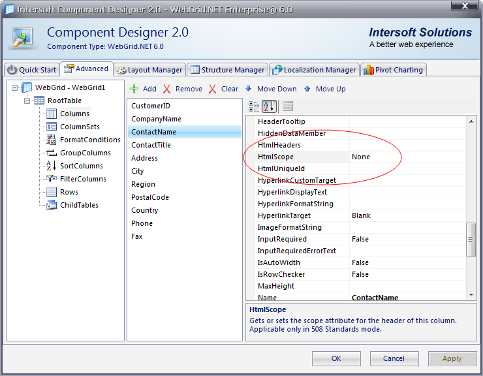Click the Localization Manager globe icon
Image resolution: width=483 pixels, height=376 pixels.
click(277, 70)
